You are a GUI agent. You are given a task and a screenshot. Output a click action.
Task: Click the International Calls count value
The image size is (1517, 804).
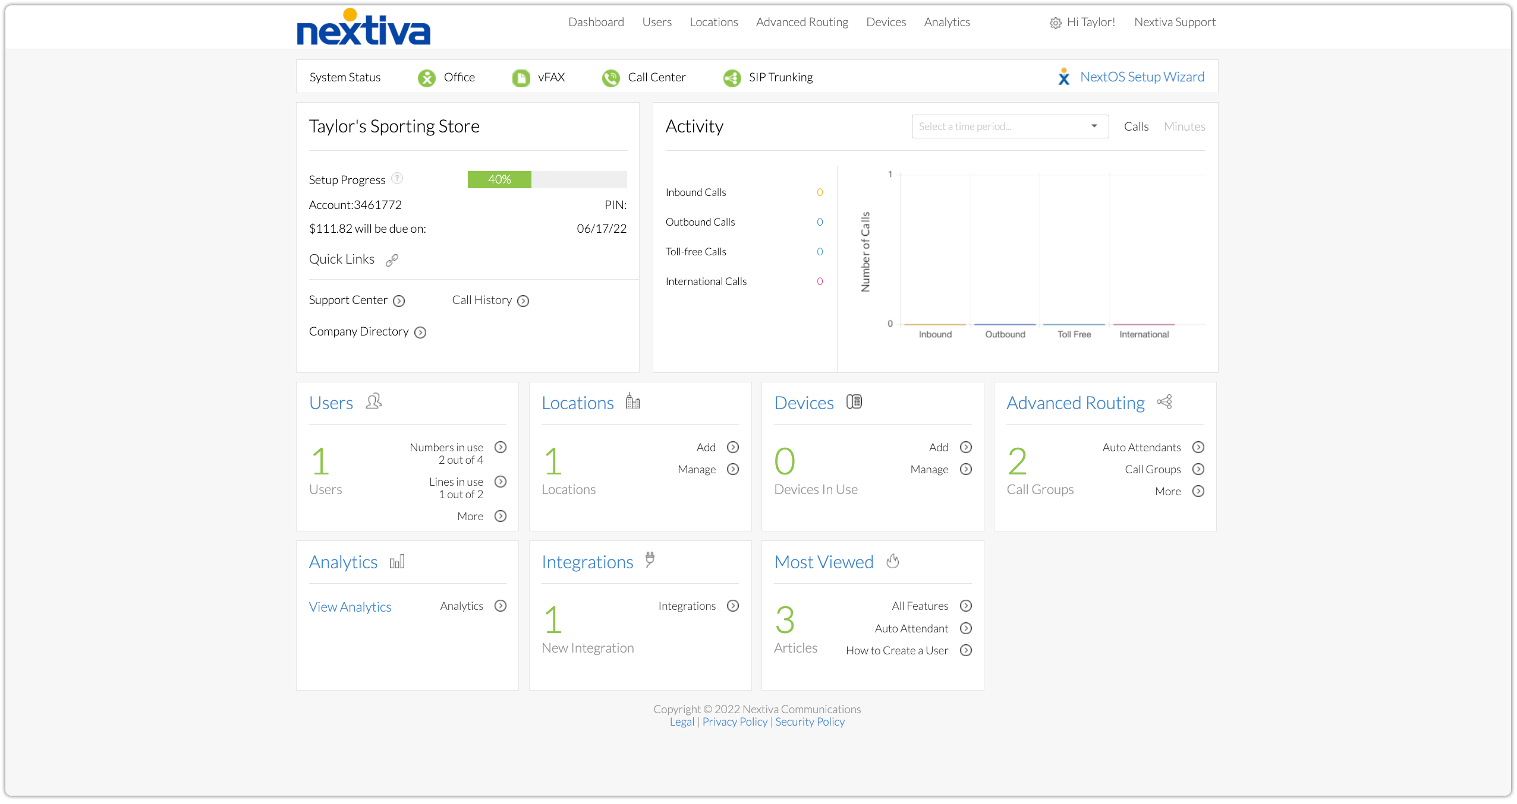tap(820, 281)
